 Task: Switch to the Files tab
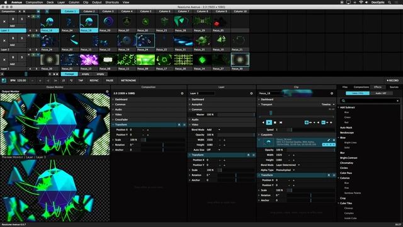click(x=344, y=87)
